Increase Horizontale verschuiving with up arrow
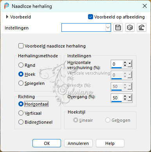This screenshot has height=152, width=151. click(125, 62)
